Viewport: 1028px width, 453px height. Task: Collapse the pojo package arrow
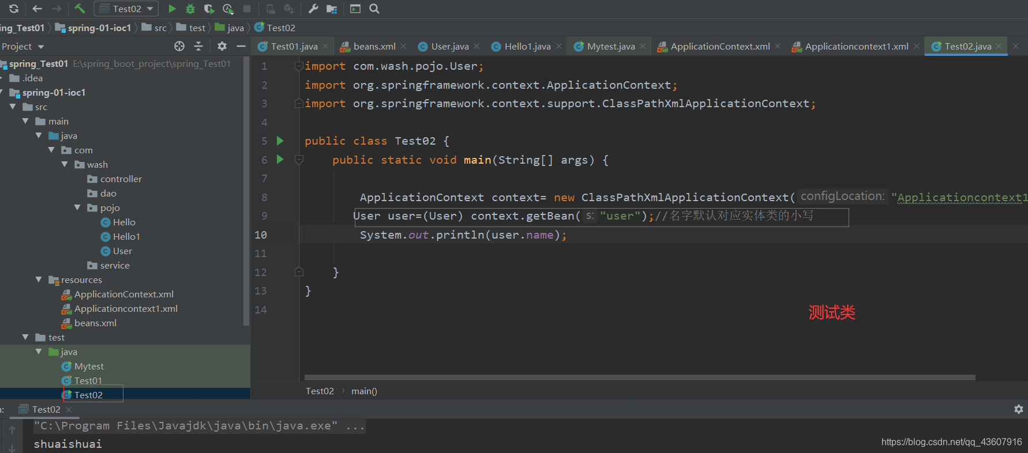(x=77, y=207)
